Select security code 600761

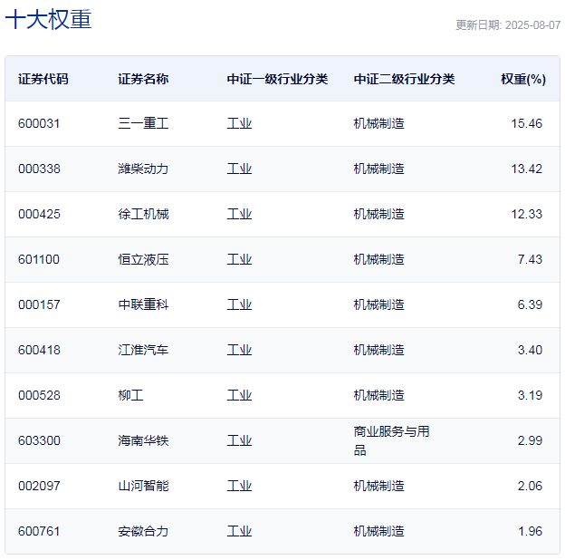tap(39, 532)
